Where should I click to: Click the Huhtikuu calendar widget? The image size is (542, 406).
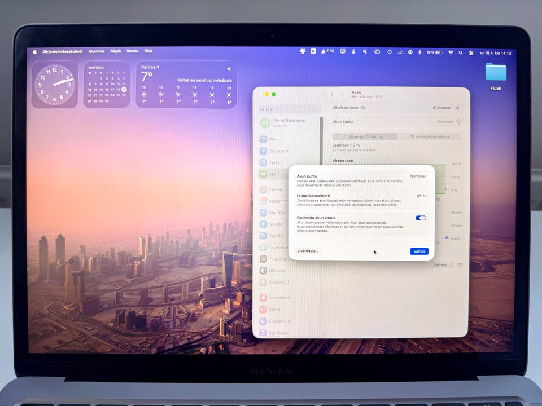point(107,85)
